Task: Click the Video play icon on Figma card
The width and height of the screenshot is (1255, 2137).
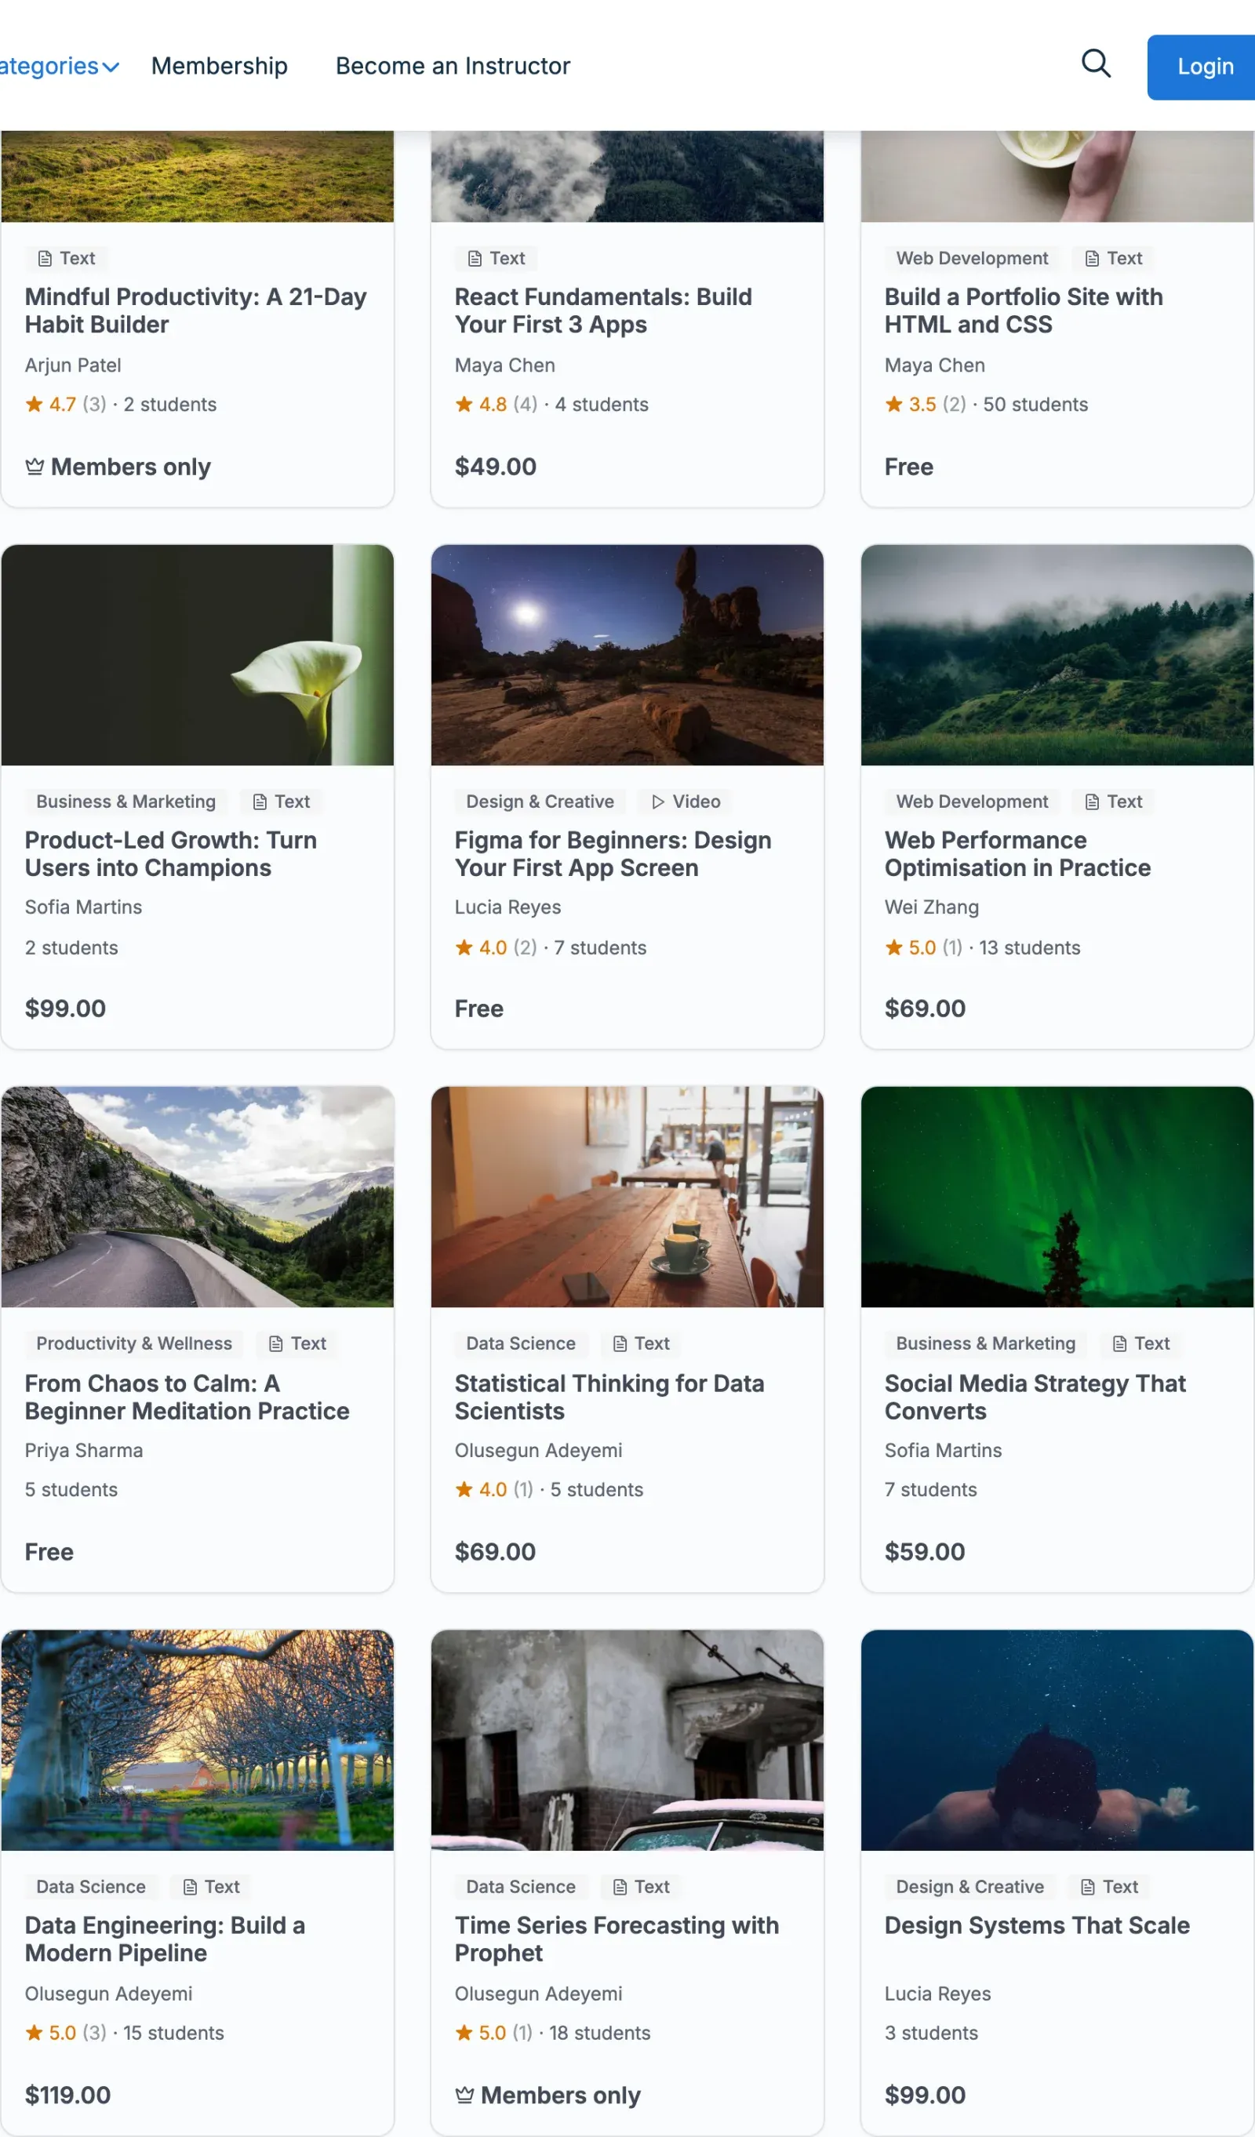Action: pos(658,801)
